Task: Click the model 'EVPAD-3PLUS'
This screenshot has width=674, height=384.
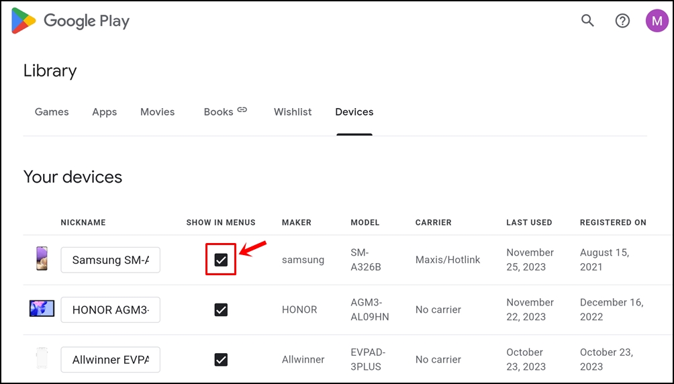Action: [x=368, y=359]
